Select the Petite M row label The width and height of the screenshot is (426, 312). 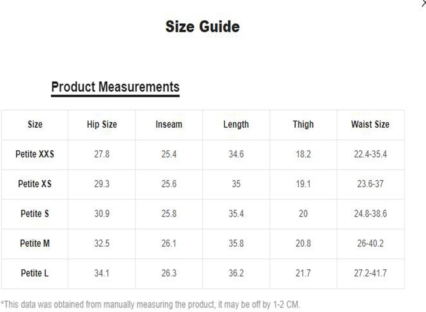[x=35, y=243]
